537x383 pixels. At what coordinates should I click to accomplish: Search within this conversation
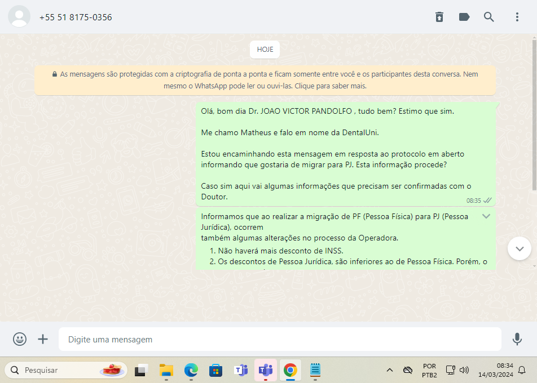coord(488,17)
